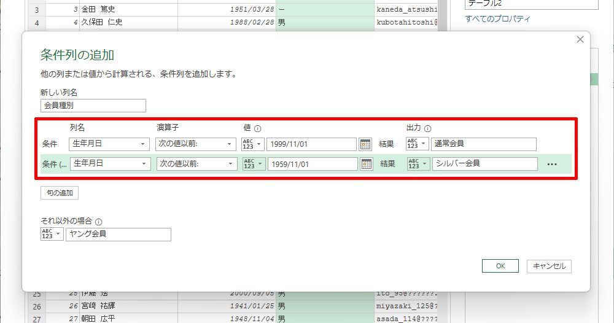Image resolution: width=614 pixels, height=323 pixels.
Task: Change output type selector for 通常会員
Action: 417,144
